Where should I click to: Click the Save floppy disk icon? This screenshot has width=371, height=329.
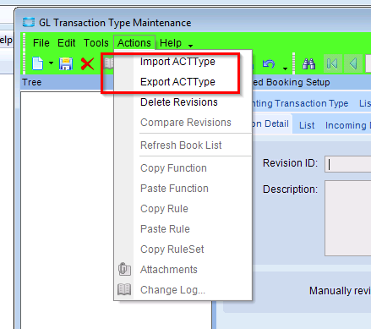(x=66, y=63)
